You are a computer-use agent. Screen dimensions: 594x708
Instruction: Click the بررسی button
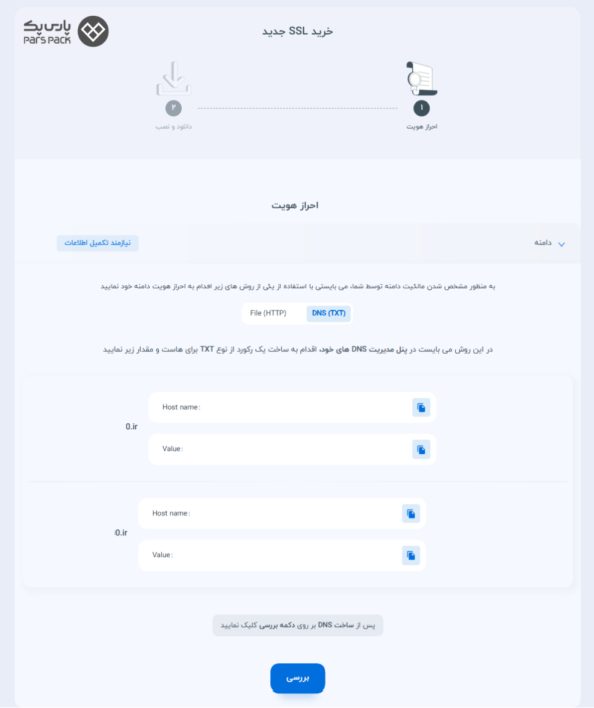point(298,678)
